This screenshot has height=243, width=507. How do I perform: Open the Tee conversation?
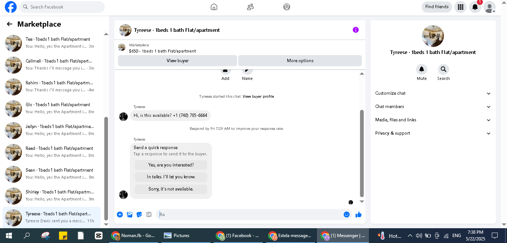click(52, 43)
